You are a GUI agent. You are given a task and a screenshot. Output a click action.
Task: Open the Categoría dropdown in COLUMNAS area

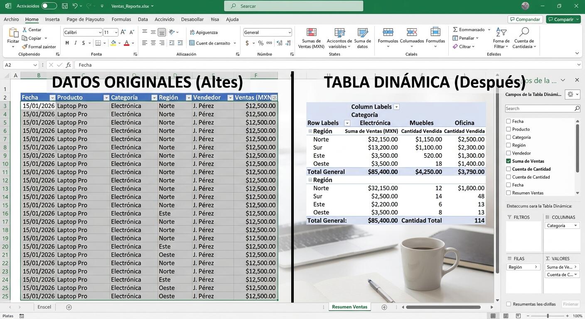coord(575,226)
